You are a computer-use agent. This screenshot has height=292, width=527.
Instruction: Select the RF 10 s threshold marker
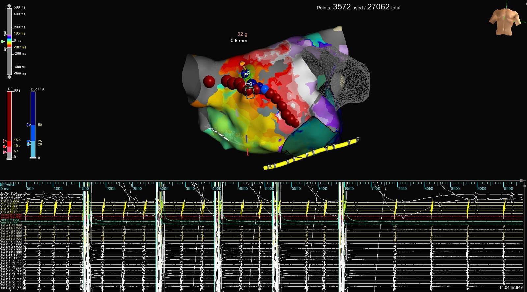coord(5,146)
